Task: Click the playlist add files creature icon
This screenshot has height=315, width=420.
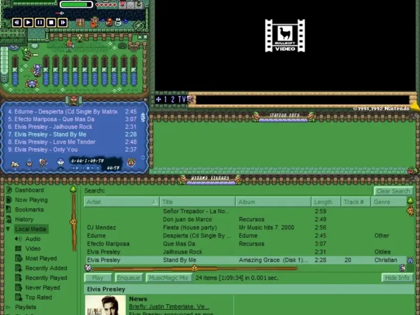Action: coord(15,164)
